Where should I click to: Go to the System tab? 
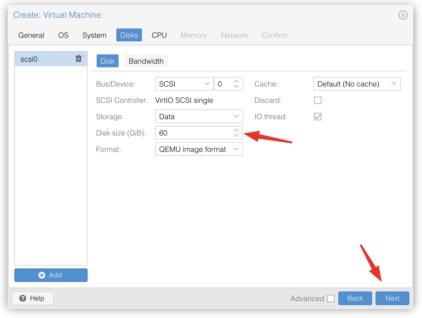coord(94,35)
